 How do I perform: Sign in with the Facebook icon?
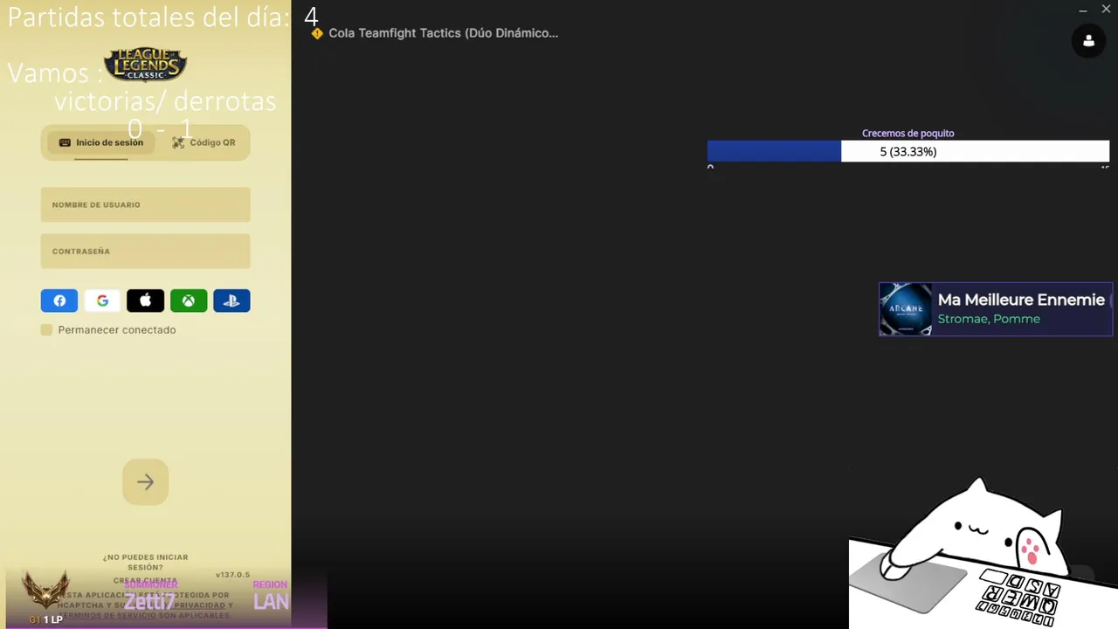[x=59, y=301]
